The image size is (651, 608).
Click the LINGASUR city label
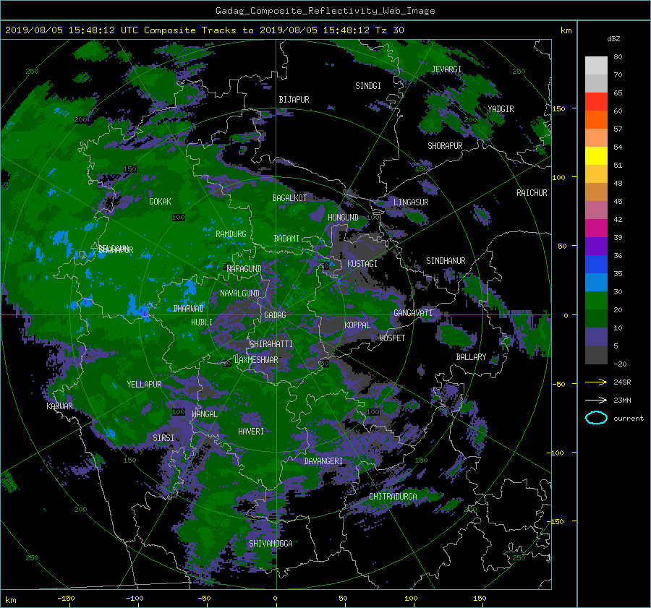coord(411,202)
